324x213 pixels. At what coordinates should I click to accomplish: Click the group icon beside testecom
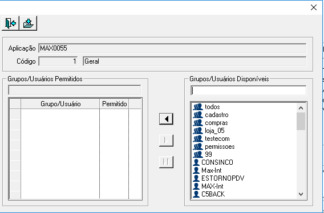pos(198,139)
